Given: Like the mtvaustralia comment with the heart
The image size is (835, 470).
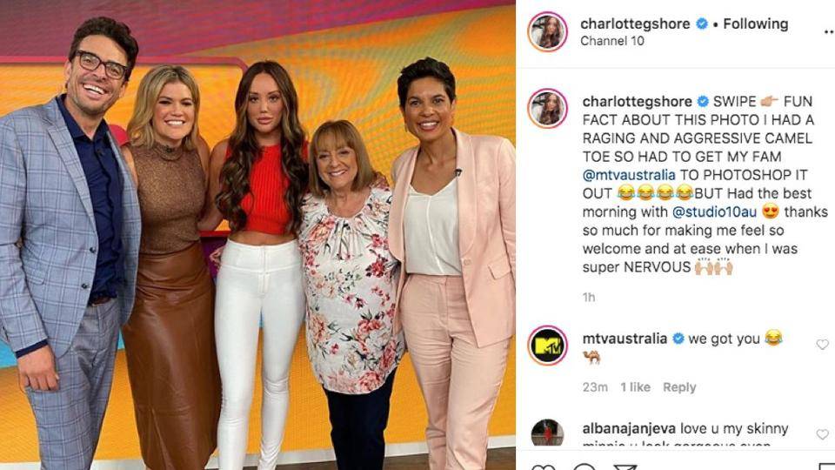Looking at the screenshot, I should pos(822,345).
